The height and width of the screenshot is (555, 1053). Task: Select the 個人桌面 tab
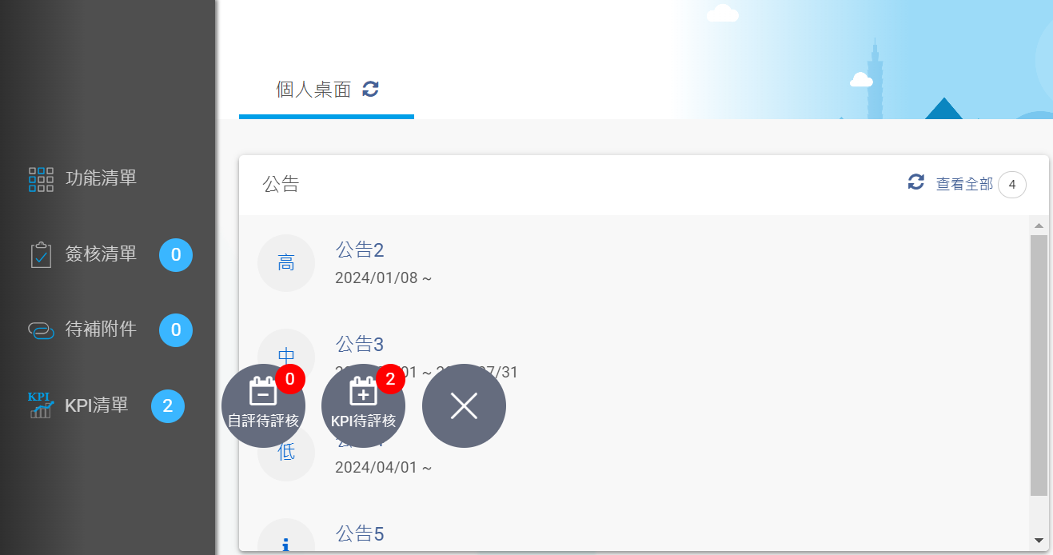tap(326, 90)
